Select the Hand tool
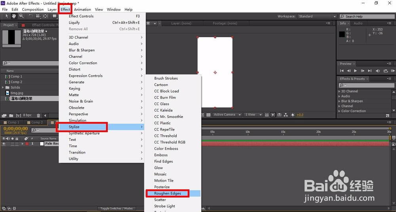This screenshot has height=212, width=396. 14,16
